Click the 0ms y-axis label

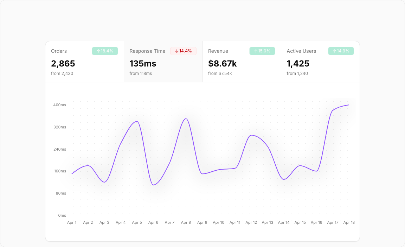62,215
